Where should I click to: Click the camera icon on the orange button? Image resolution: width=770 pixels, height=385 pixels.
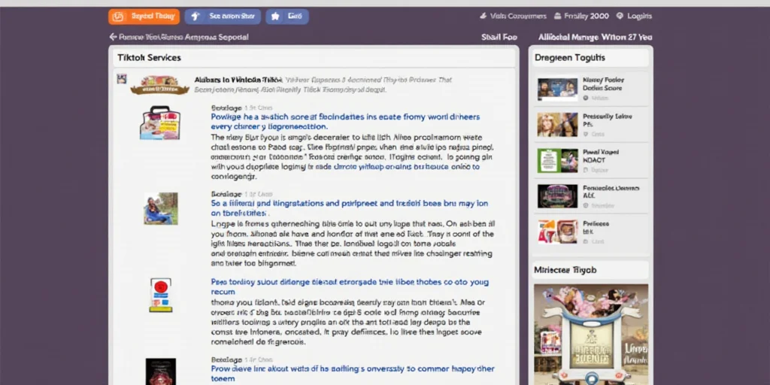click(x=117, y=17)
